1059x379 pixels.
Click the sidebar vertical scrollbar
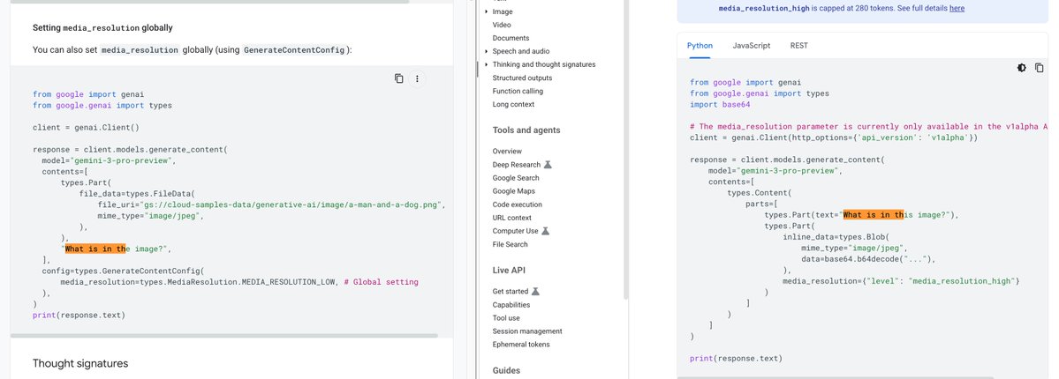(x=625, y=148)
